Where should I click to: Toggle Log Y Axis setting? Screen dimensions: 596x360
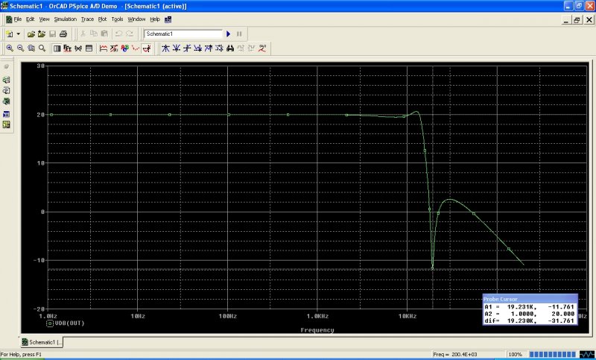point(89,48)
